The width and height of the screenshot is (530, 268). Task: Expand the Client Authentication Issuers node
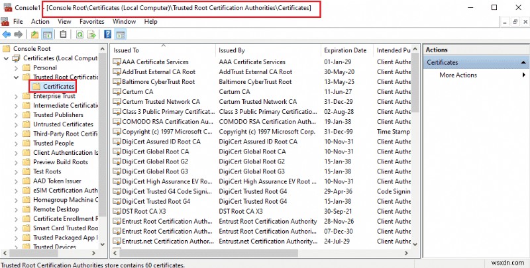pos(16,153)
